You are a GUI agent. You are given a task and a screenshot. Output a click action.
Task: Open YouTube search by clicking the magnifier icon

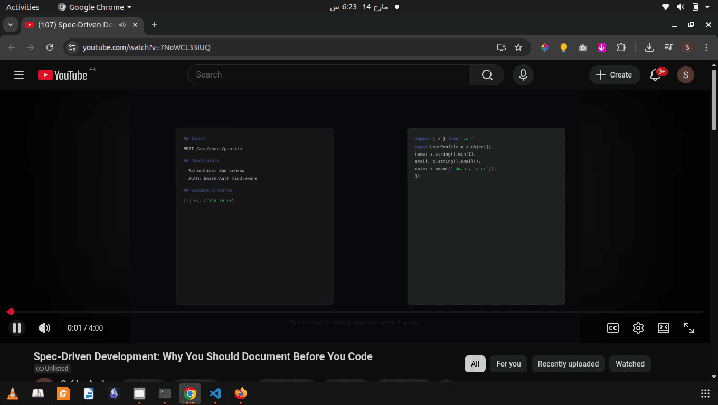tap(487, 74)
